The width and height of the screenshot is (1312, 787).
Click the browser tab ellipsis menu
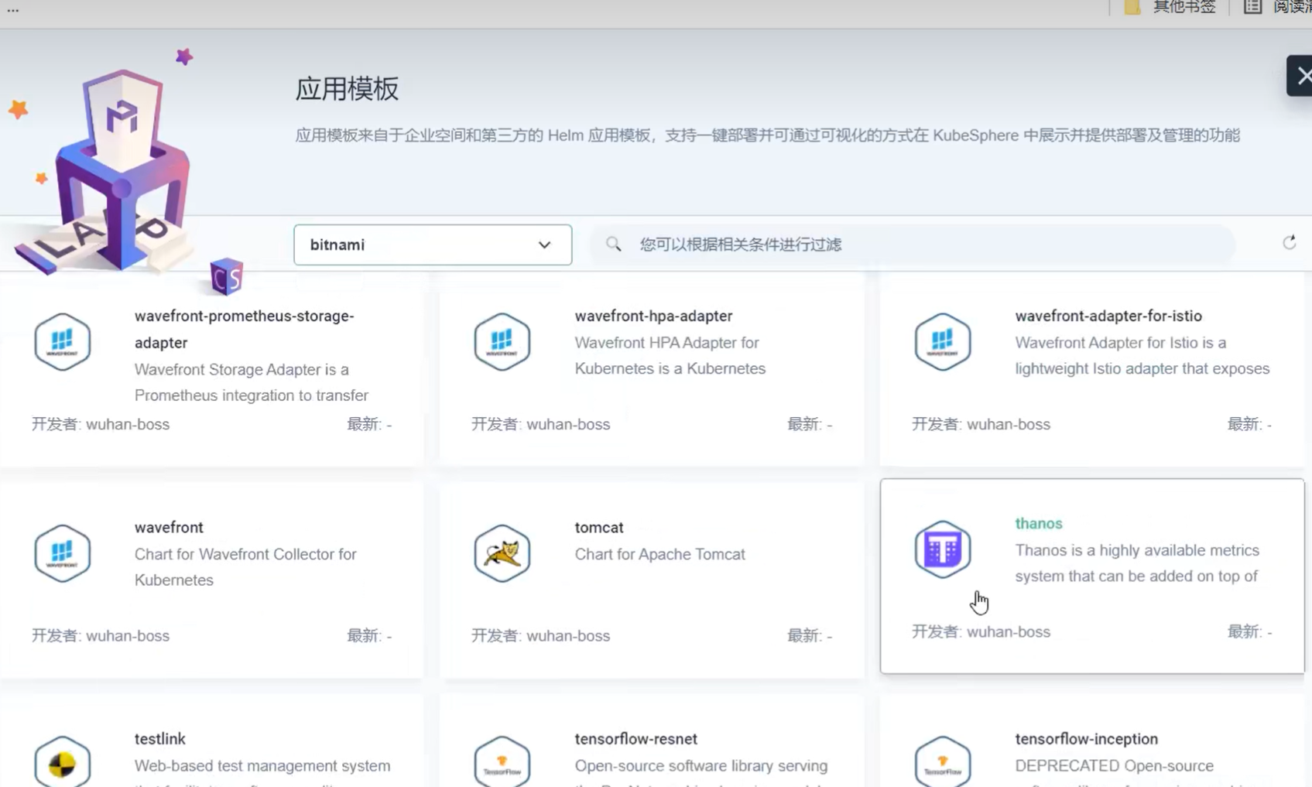click(13, 9)
